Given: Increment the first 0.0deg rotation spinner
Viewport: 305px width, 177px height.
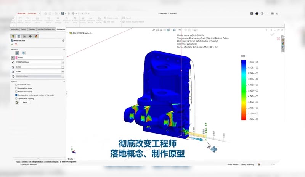Looking at the screenshot, I should [x=63, y=66].
